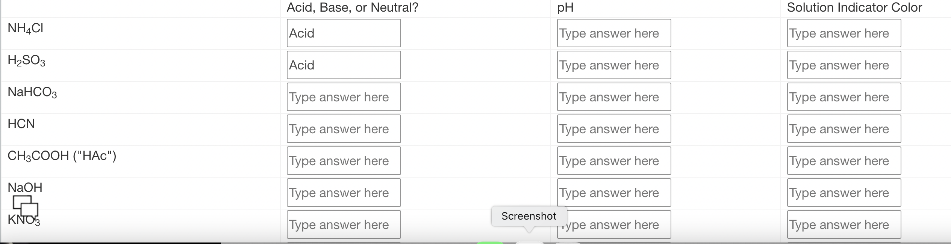Select the NaHCO3 pH answer field
This screenshot has height=244, width=951.
tap(614, 97)
